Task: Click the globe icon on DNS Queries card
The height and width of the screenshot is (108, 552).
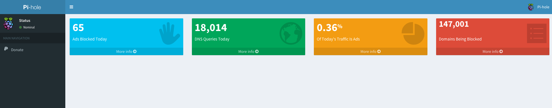Action: 291,33
